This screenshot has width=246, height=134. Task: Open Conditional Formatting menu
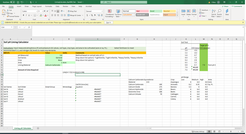[x=110, y=13]
